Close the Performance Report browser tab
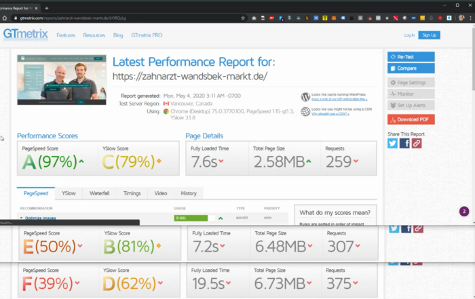The image size is (475, 299). point(36,8)
